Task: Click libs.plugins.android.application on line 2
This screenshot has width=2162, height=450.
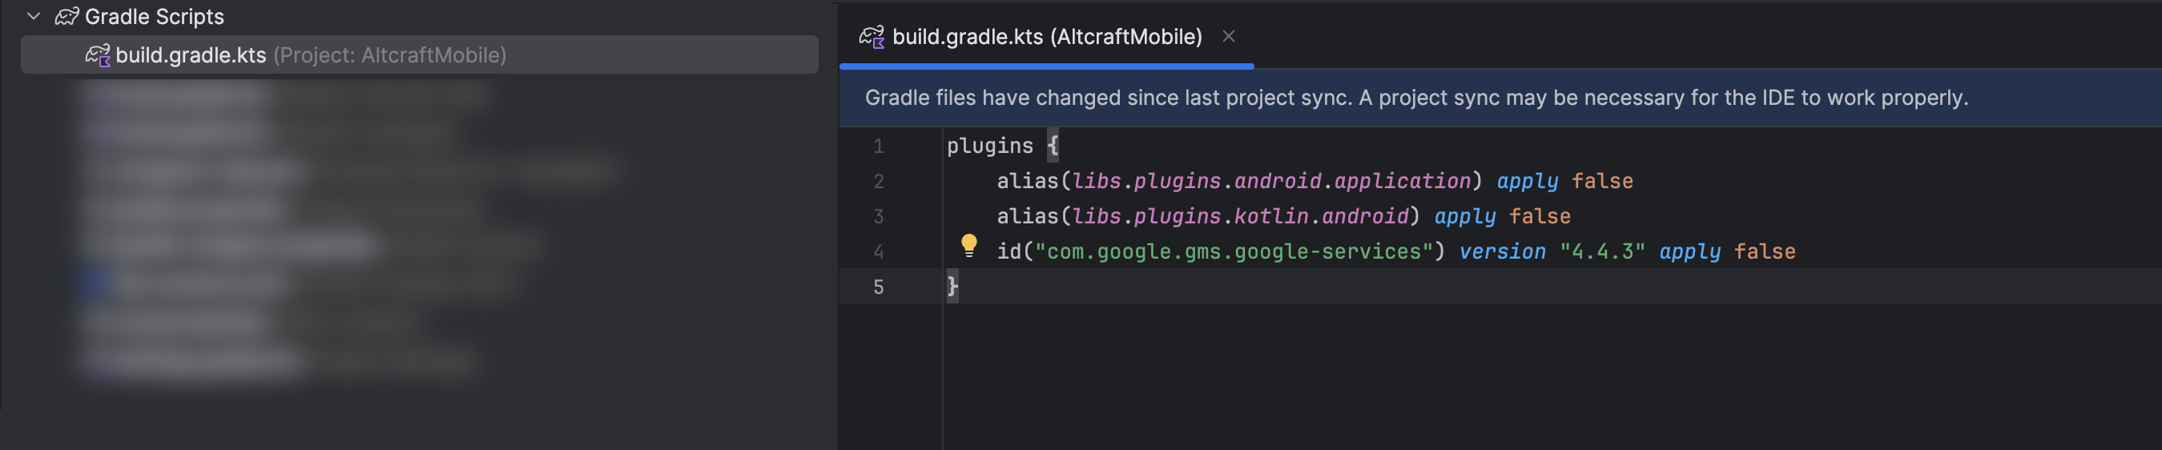Action: click(1270, 181)
